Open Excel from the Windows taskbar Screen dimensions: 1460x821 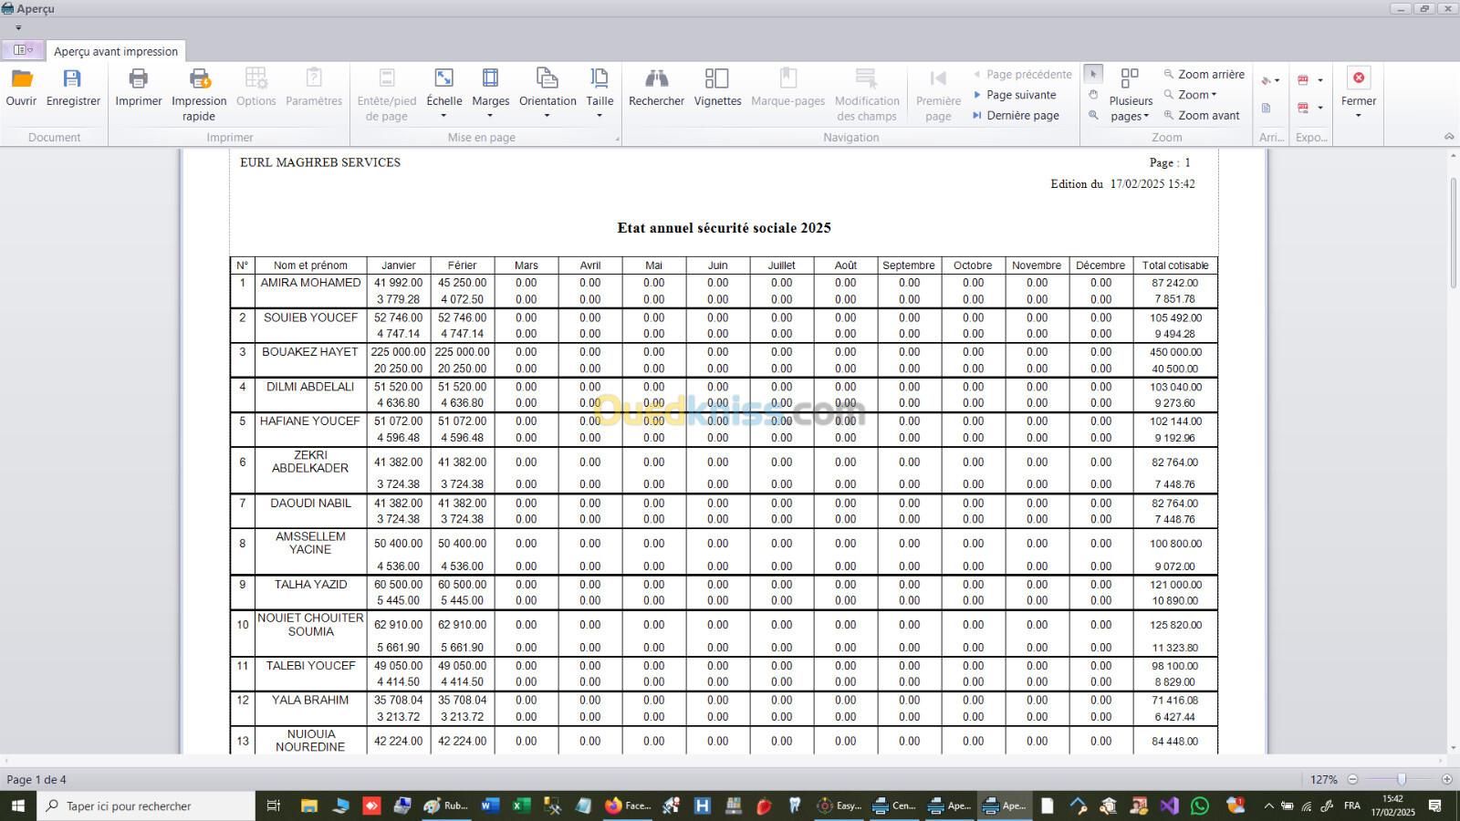pyautogui.click(x=521, y=805)
